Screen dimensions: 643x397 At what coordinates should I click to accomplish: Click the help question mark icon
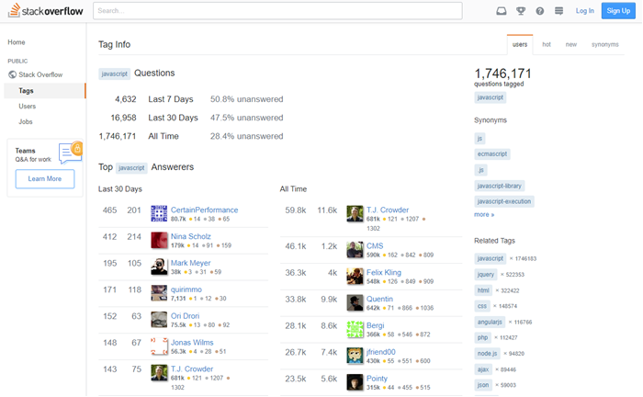540,11
